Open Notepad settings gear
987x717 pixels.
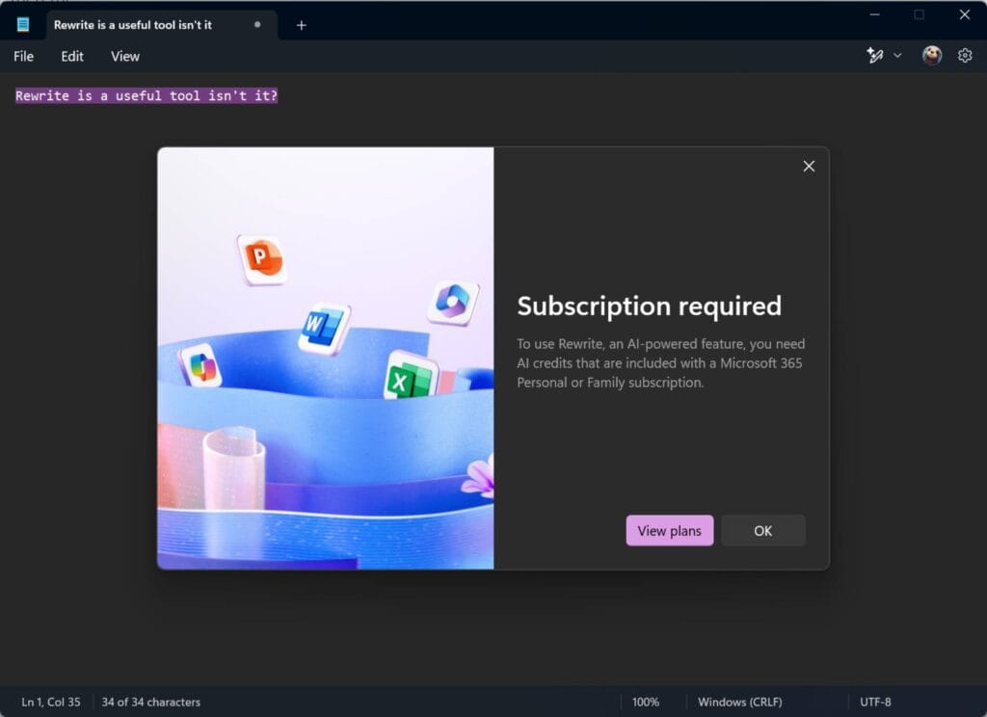[965, 56]
